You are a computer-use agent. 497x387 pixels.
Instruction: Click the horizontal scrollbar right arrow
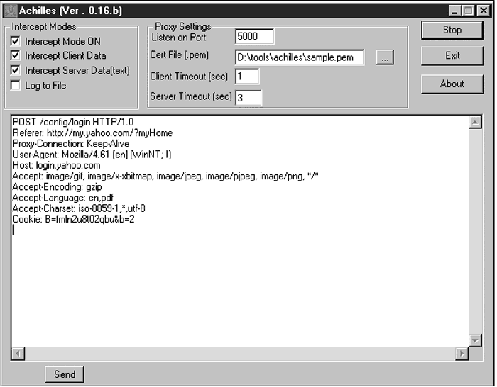coord(462,353)
